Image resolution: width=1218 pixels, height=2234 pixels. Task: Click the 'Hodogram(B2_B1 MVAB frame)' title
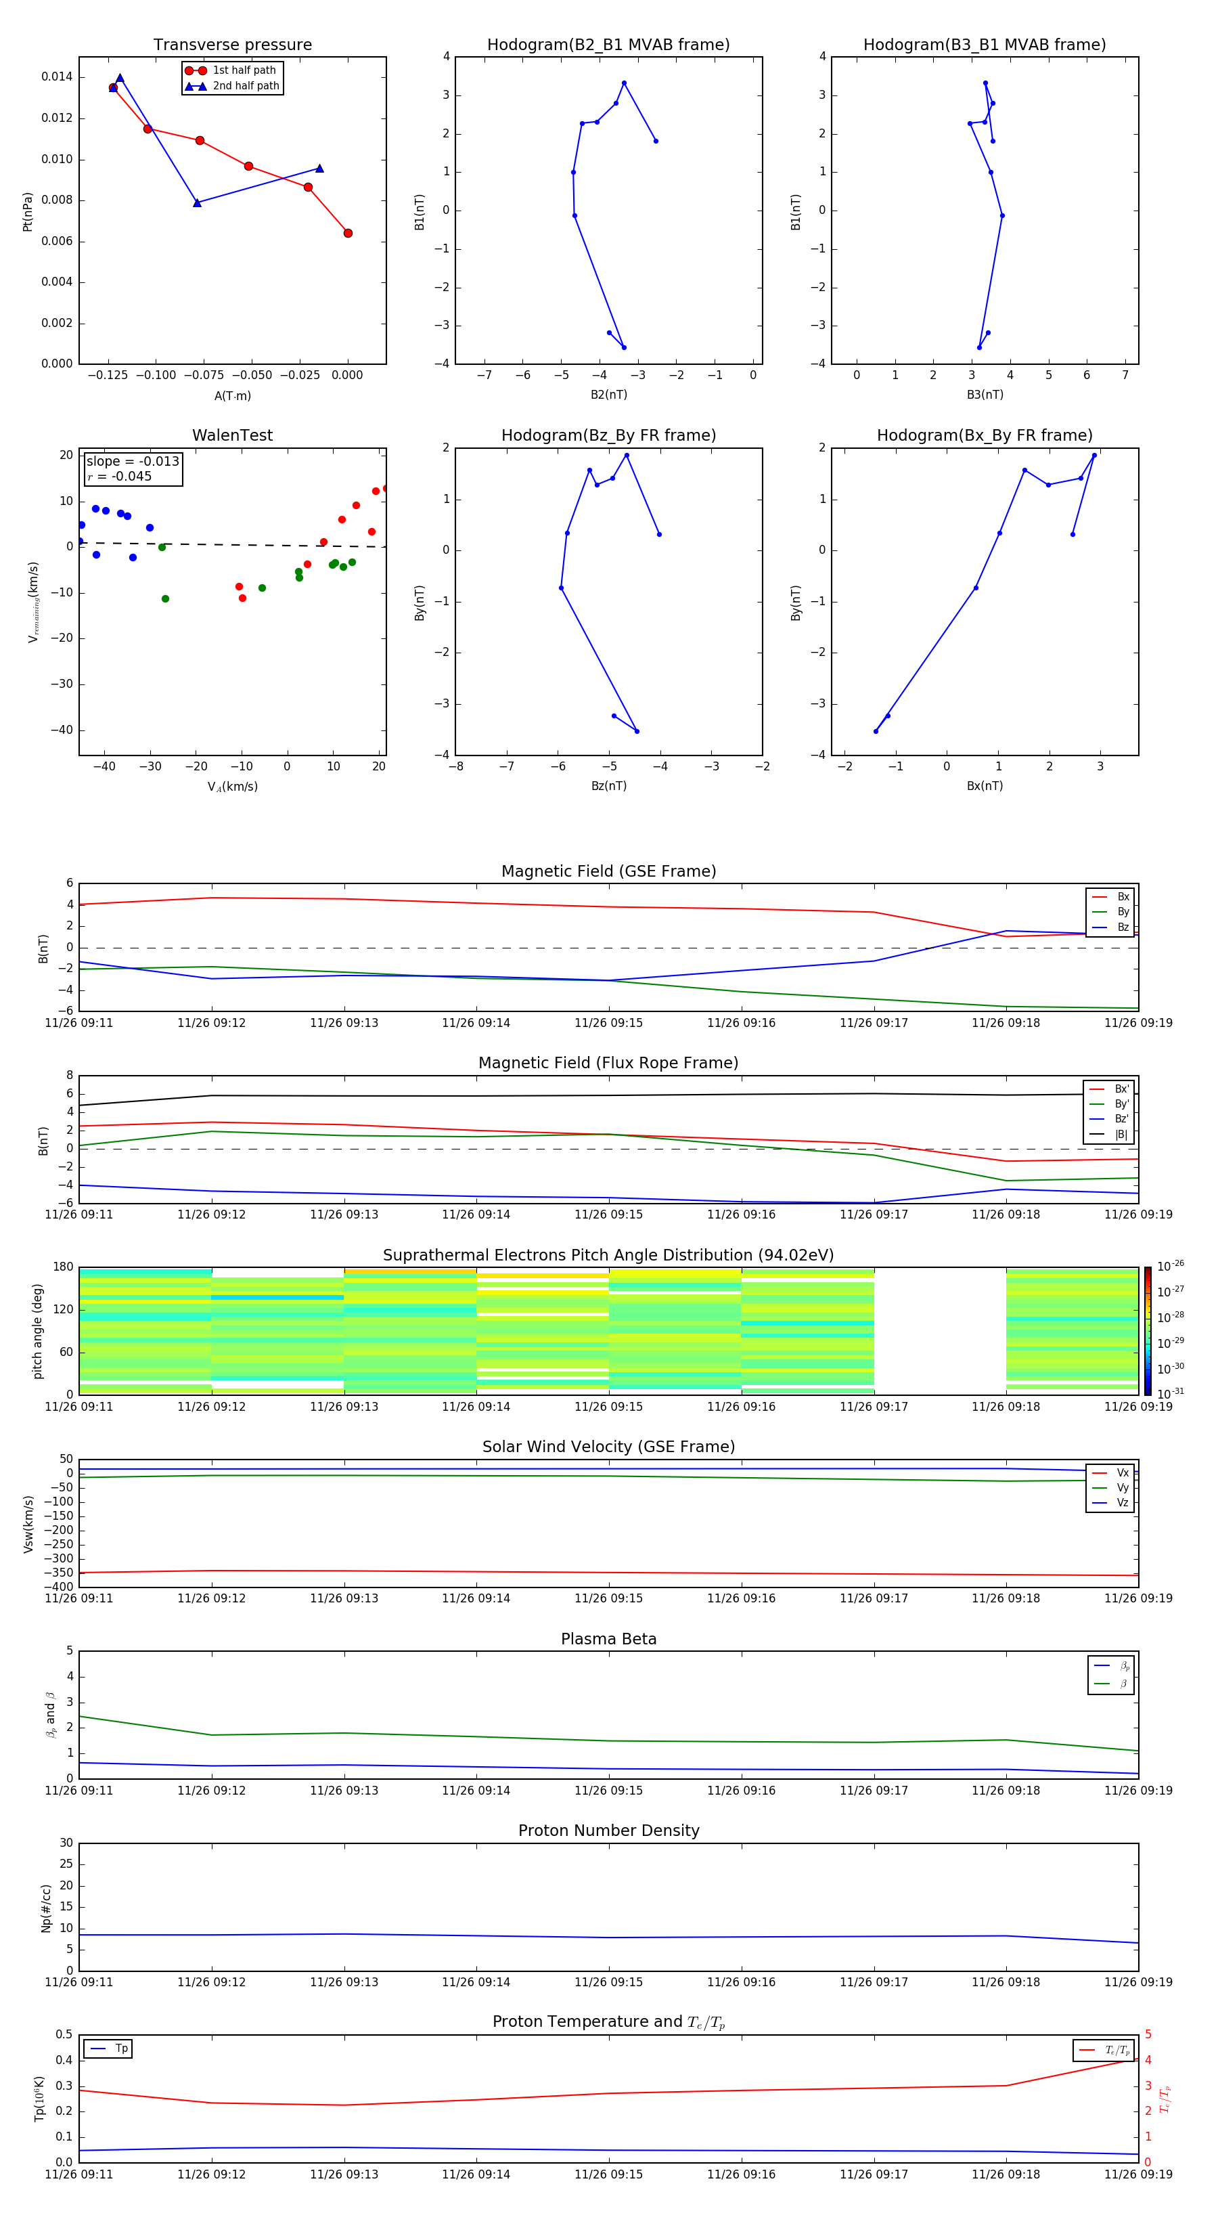(x=608, y=45)
